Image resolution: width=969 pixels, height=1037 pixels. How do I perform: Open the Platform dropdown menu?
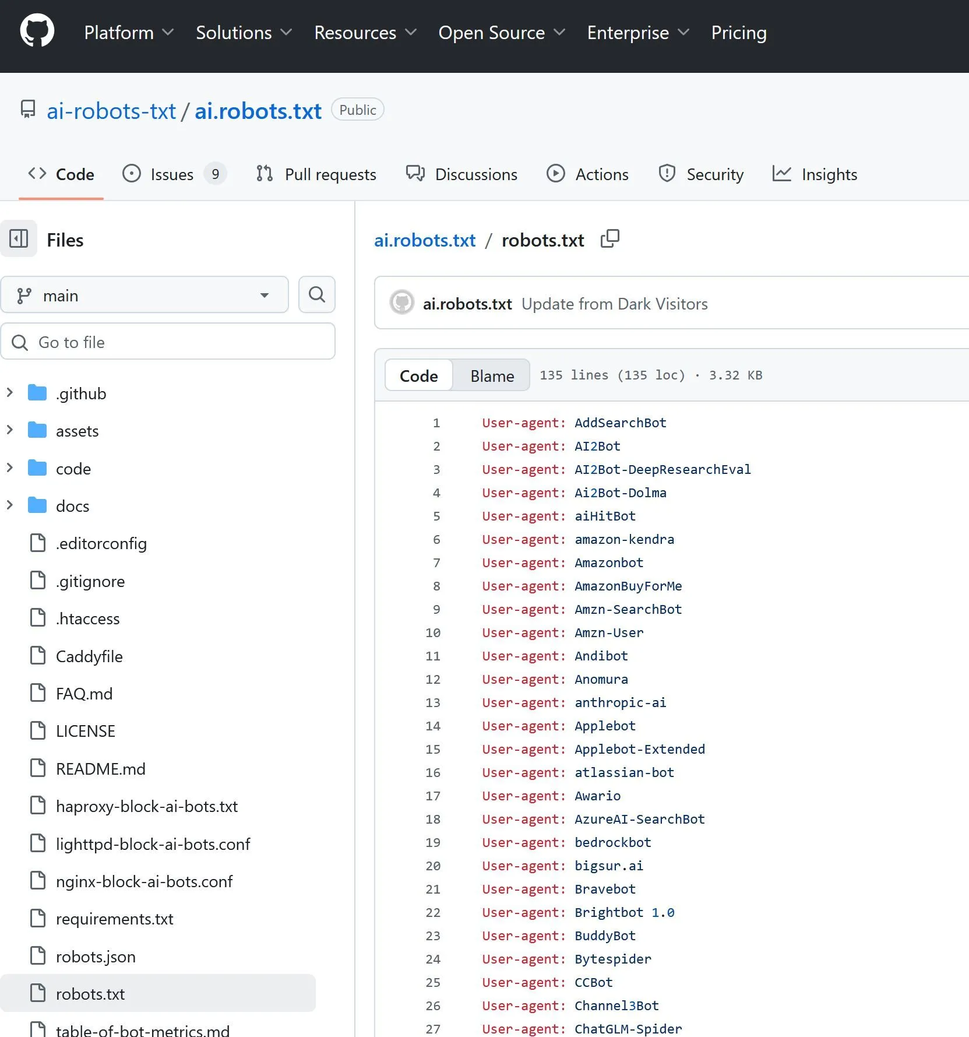[x=129, y=33]
